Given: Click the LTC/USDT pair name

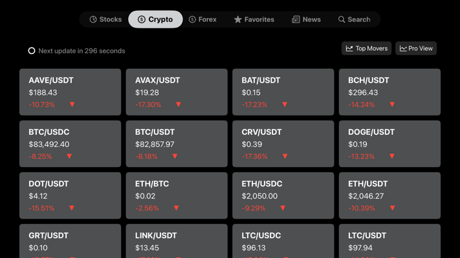Looking at the screenshot, I should (367, 235).
